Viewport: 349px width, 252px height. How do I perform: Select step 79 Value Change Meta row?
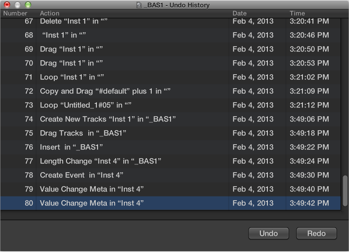pyautogui.click(x=170, y=189)
